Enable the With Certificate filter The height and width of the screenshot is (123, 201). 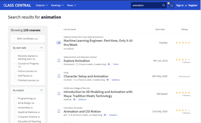tap(14, 39)
